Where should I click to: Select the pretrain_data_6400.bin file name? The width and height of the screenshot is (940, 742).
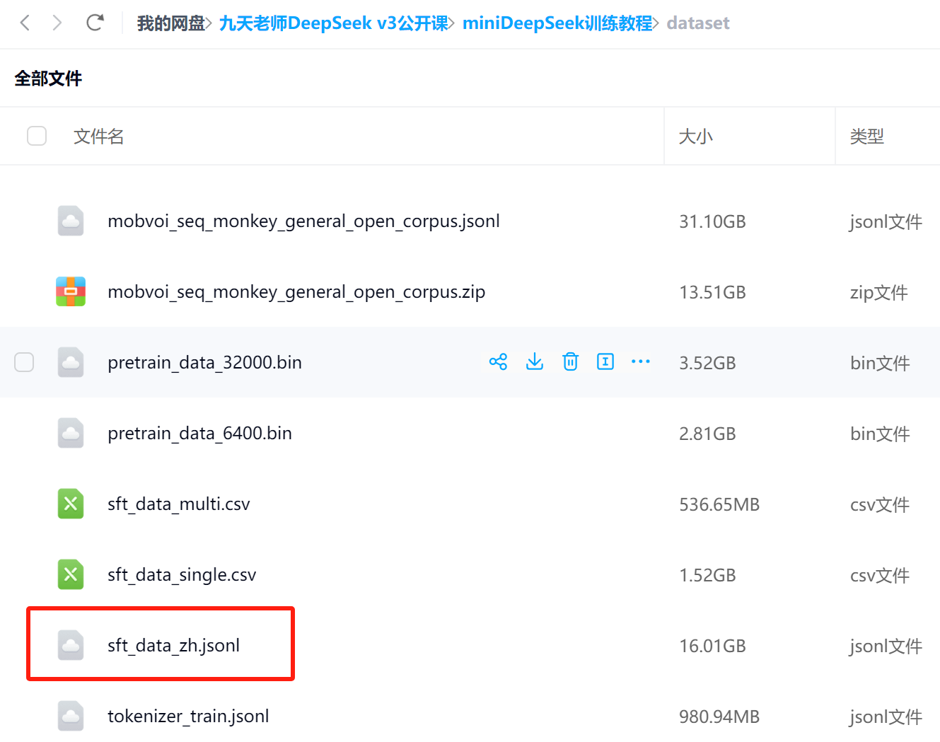199,434
